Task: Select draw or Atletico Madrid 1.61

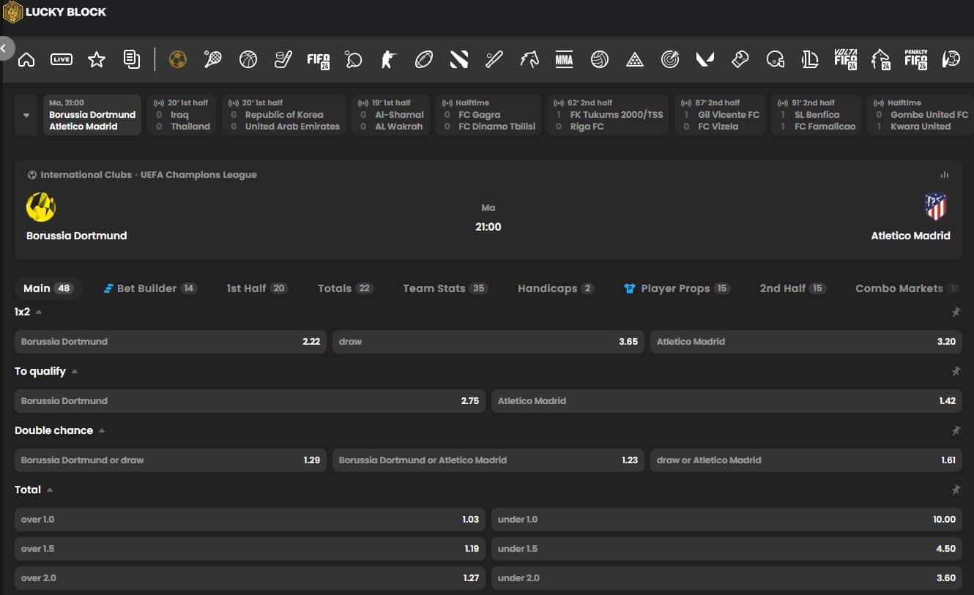Action: 806,460
